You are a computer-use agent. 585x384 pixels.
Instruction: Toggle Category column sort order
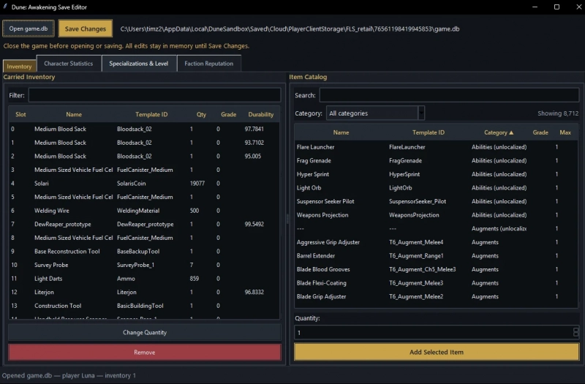point(499,132)
